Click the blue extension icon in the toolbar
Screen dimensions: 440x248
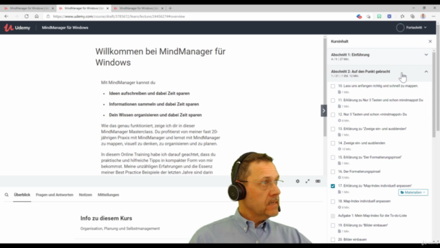coord(389,17)
